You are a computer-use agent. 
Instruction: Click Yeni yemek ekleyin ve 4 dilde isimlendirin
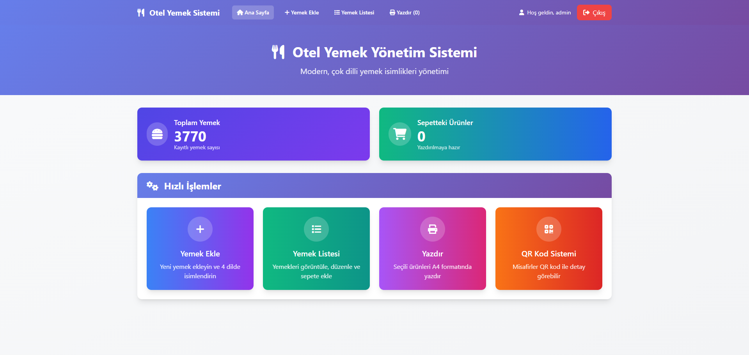coord(200,271)
